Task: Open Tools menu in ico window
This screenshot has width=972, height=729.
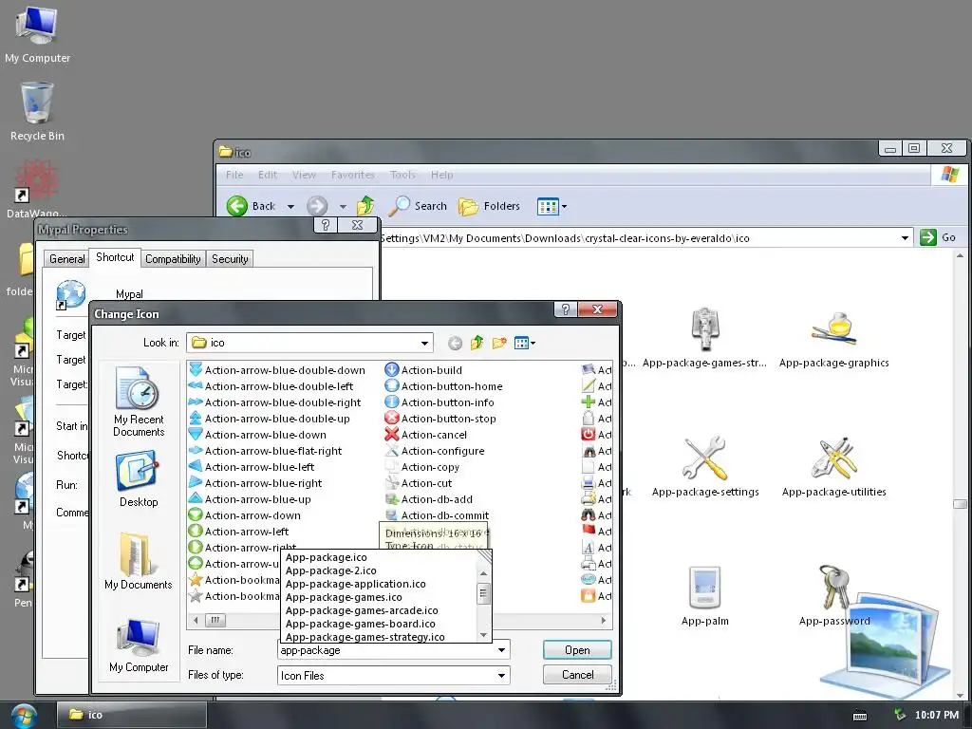Action: pos(402,175)
